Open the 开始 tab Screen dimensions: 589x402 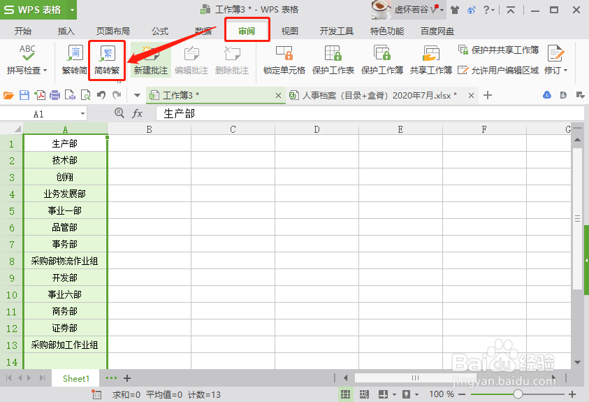(x=23, y=31)
